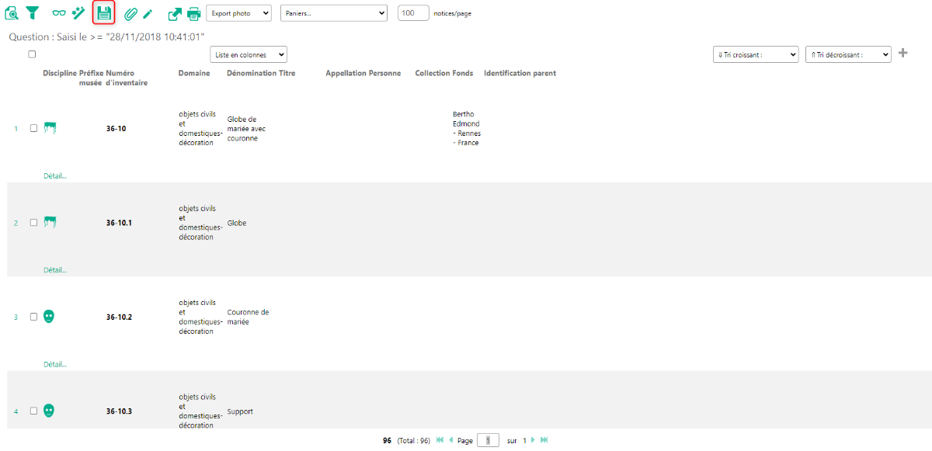Open the Export photo dropdown
This screenshot has width=932, height=451.
click(238, 13)
